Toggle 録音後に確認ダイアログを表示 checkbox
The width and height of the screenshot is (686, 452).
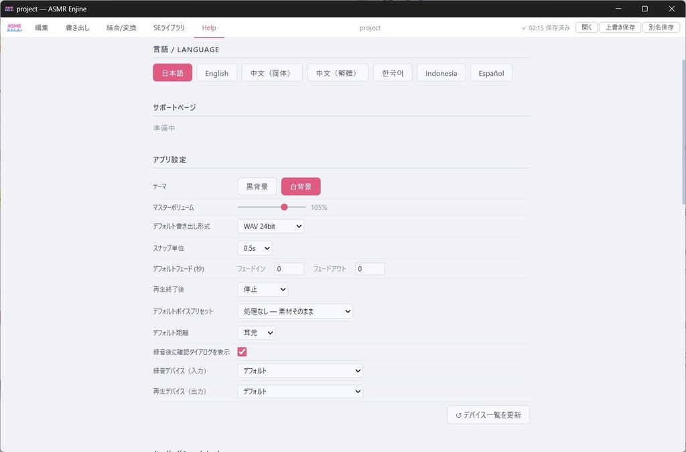click(242, 351)
